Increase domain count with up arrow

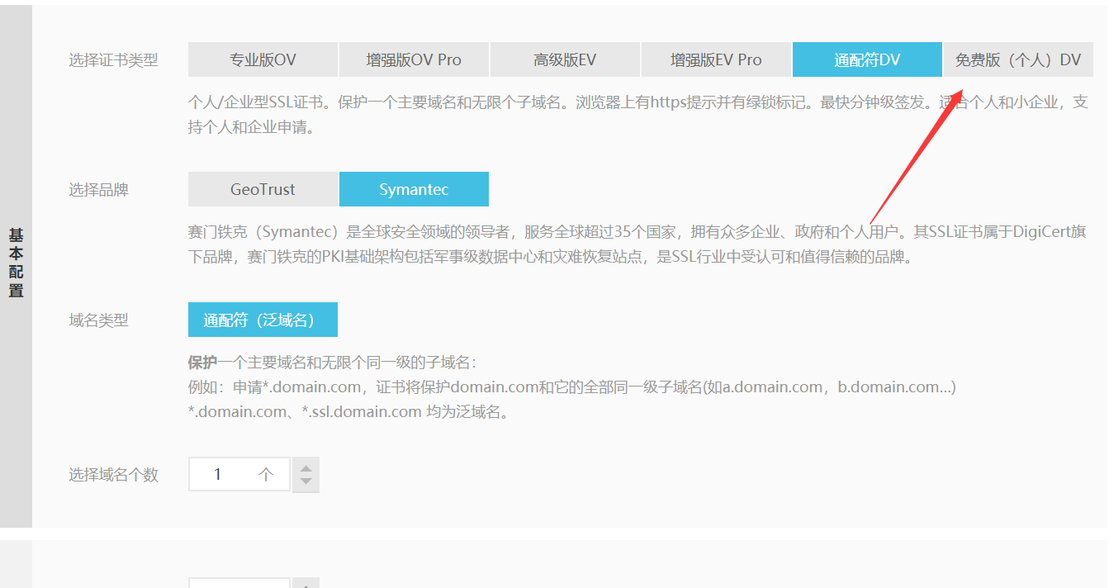(306, 467)
